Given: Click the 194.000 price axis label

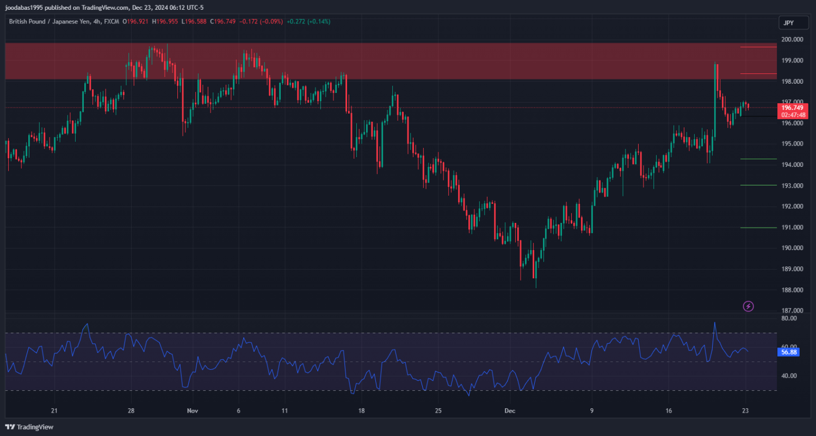Looking at the screenshot, I should coord(793,165).
